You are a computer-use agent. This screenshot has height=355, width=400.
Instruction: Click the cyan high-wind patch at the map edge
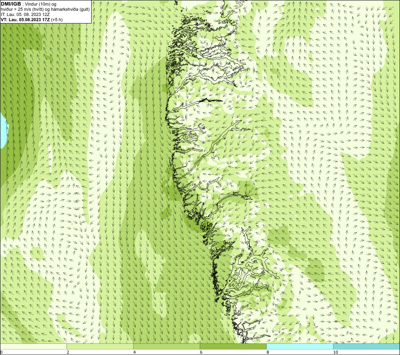(4, 131)
